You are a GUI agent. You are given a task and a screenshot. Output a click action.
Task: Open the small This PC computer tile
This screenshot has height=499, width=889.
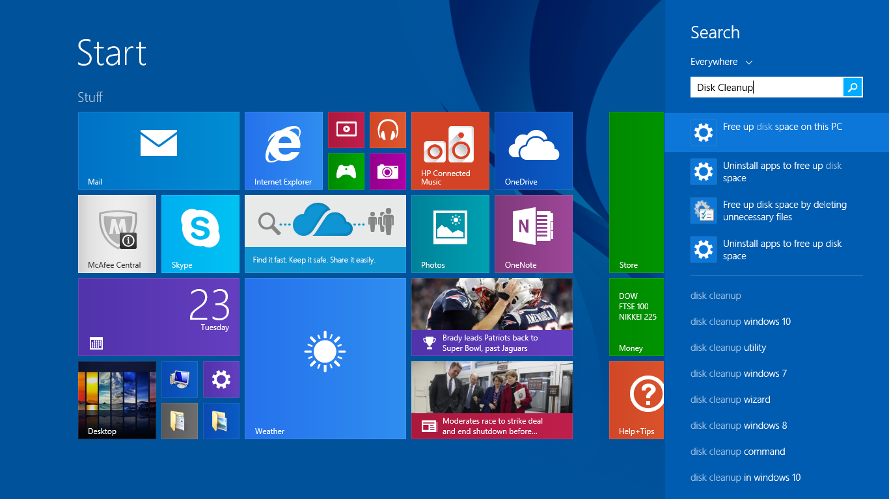pos(180,379)
